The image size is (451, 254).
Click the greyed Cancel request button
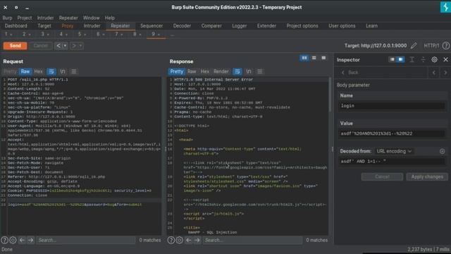coord(40,45)
